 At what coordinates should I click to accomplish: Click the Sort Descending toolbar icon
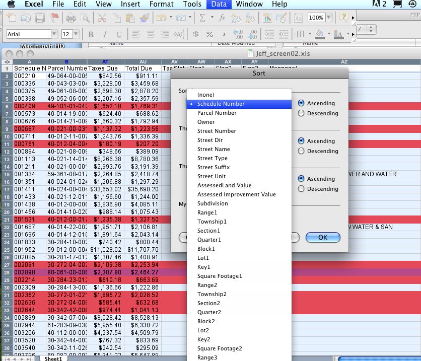click(x=250, y=18)
